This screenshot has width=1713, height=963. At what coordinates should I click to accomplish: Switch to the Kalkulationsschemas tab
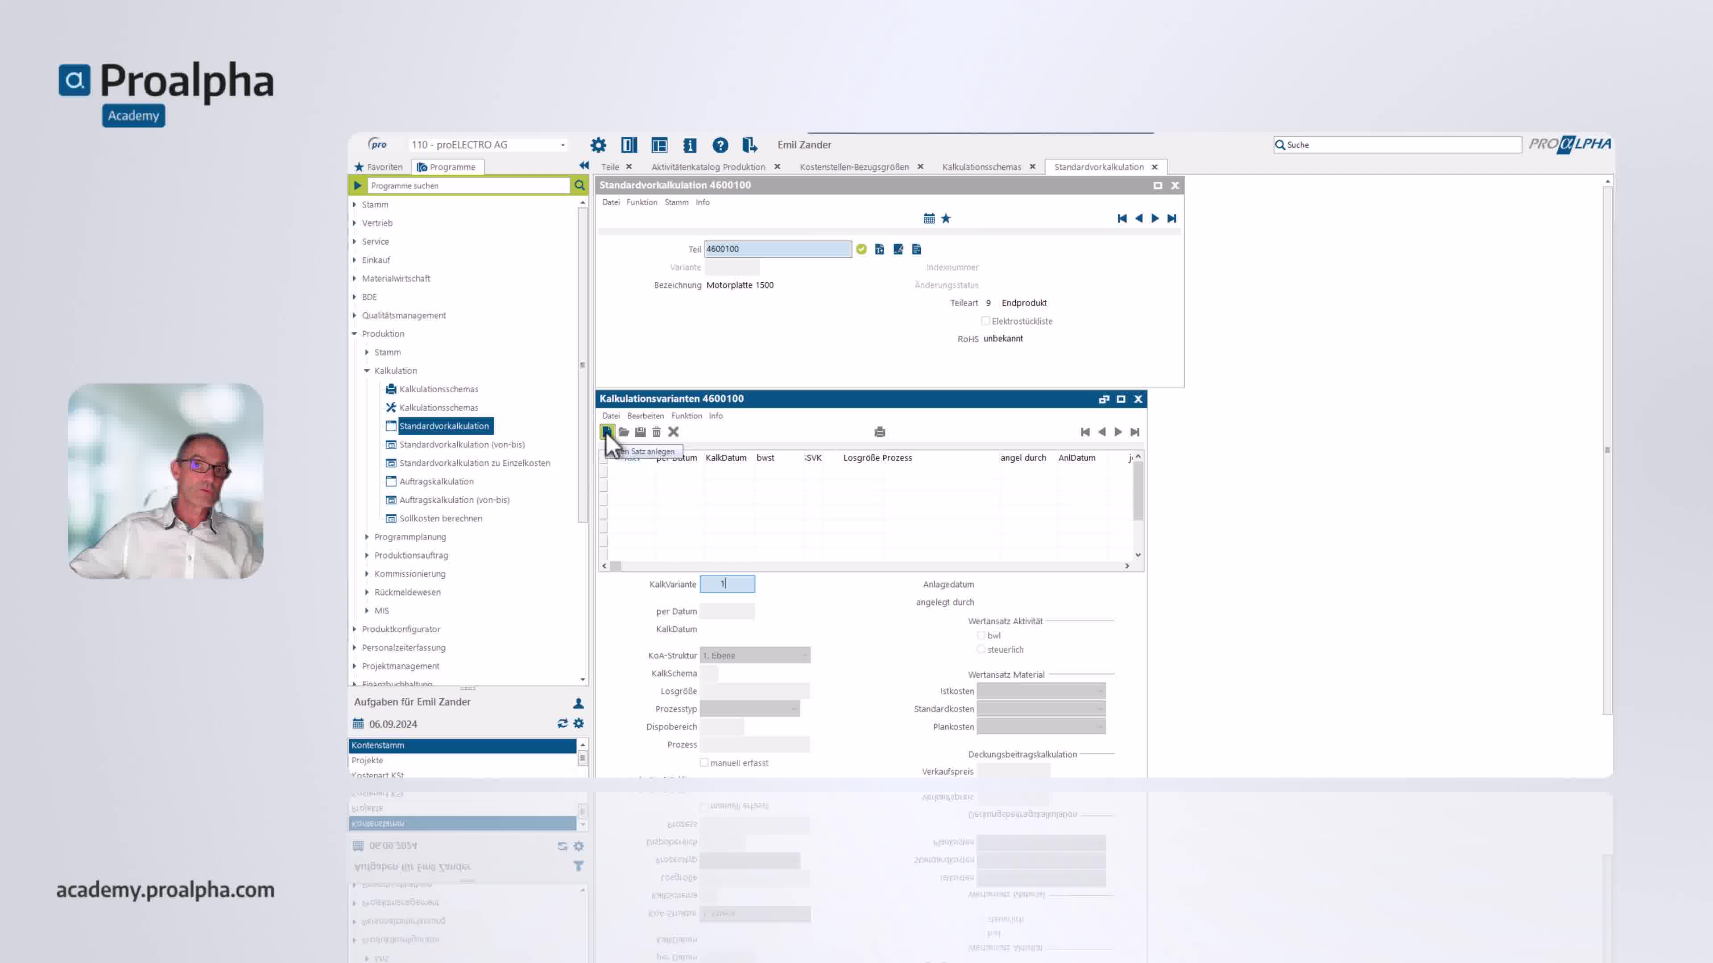click(981, 167)
